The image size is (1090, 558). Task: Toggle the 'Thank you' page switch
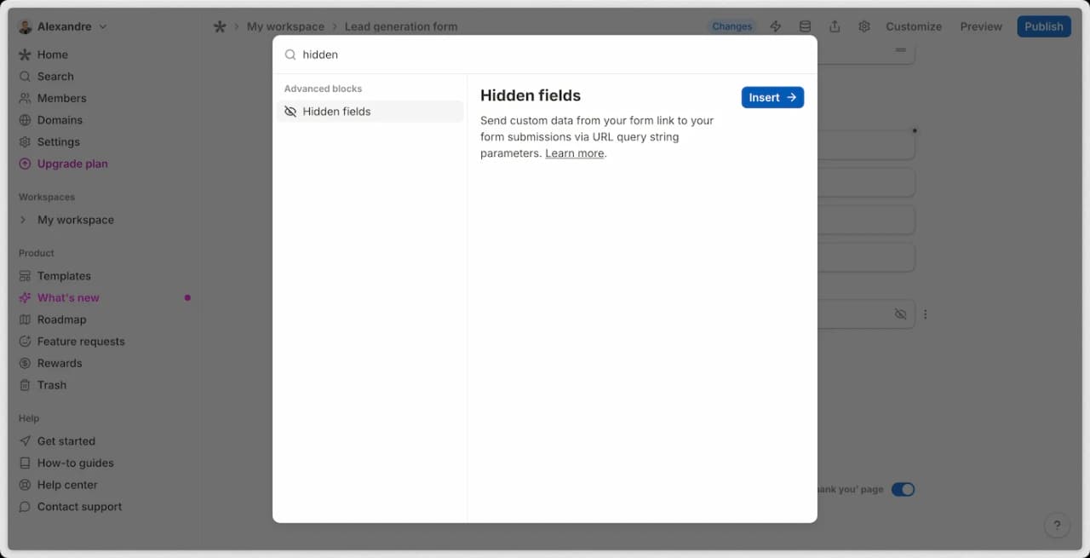pos(903,490)
